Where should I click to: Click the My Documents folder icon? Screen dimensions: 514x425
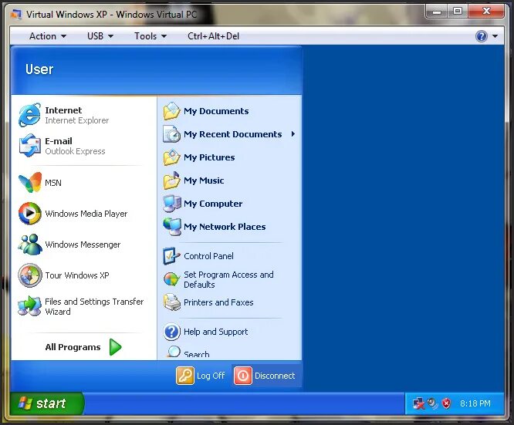[172, 111]
